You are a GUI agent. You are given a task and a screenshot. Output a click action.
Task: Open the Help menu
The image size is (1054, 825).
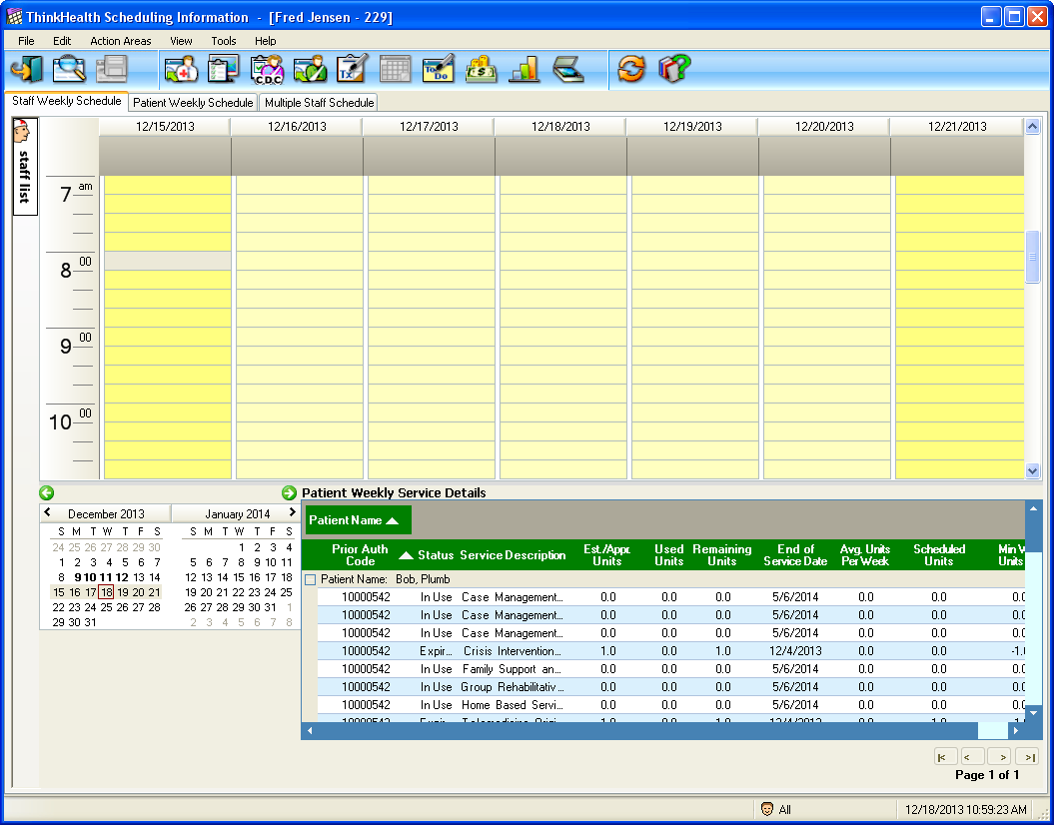(x=266, y=41)
